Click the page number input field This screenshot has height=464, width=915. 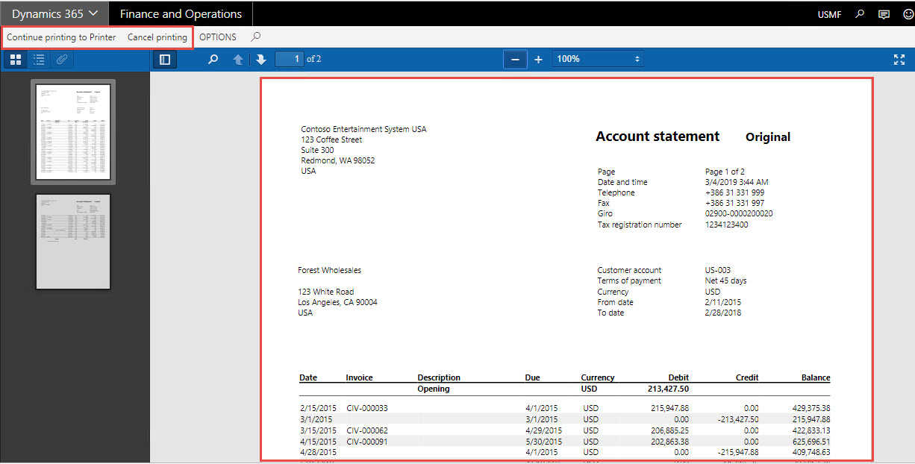[289, 59]
